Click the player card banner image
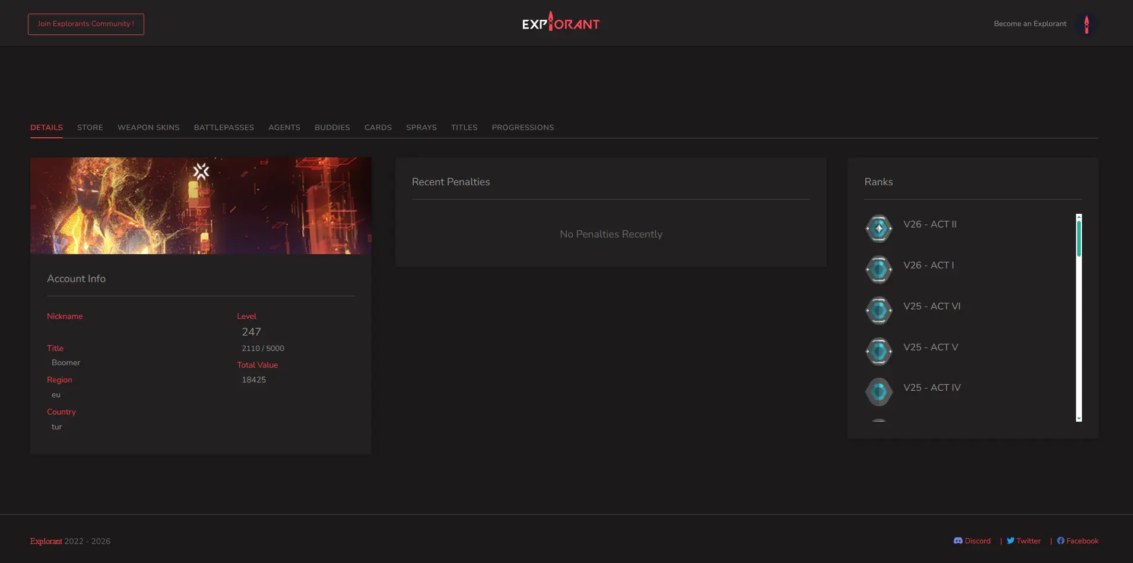This screenshot has height=563, width=1133. click(201, 205)
